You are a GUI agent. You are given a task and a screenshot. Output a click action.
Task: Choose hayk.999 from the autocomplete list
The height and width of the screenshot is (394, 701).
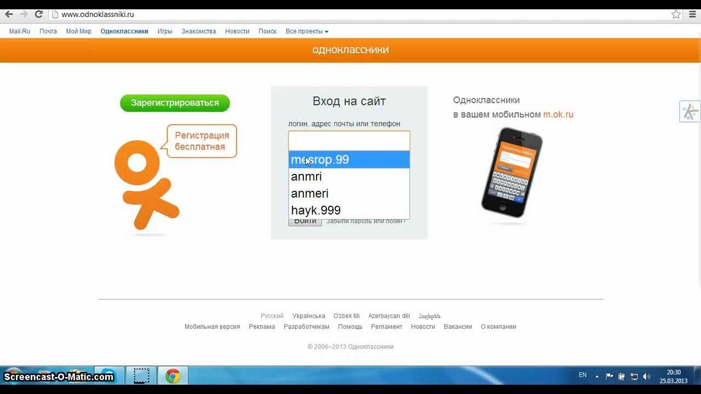(x=349, y=211)
